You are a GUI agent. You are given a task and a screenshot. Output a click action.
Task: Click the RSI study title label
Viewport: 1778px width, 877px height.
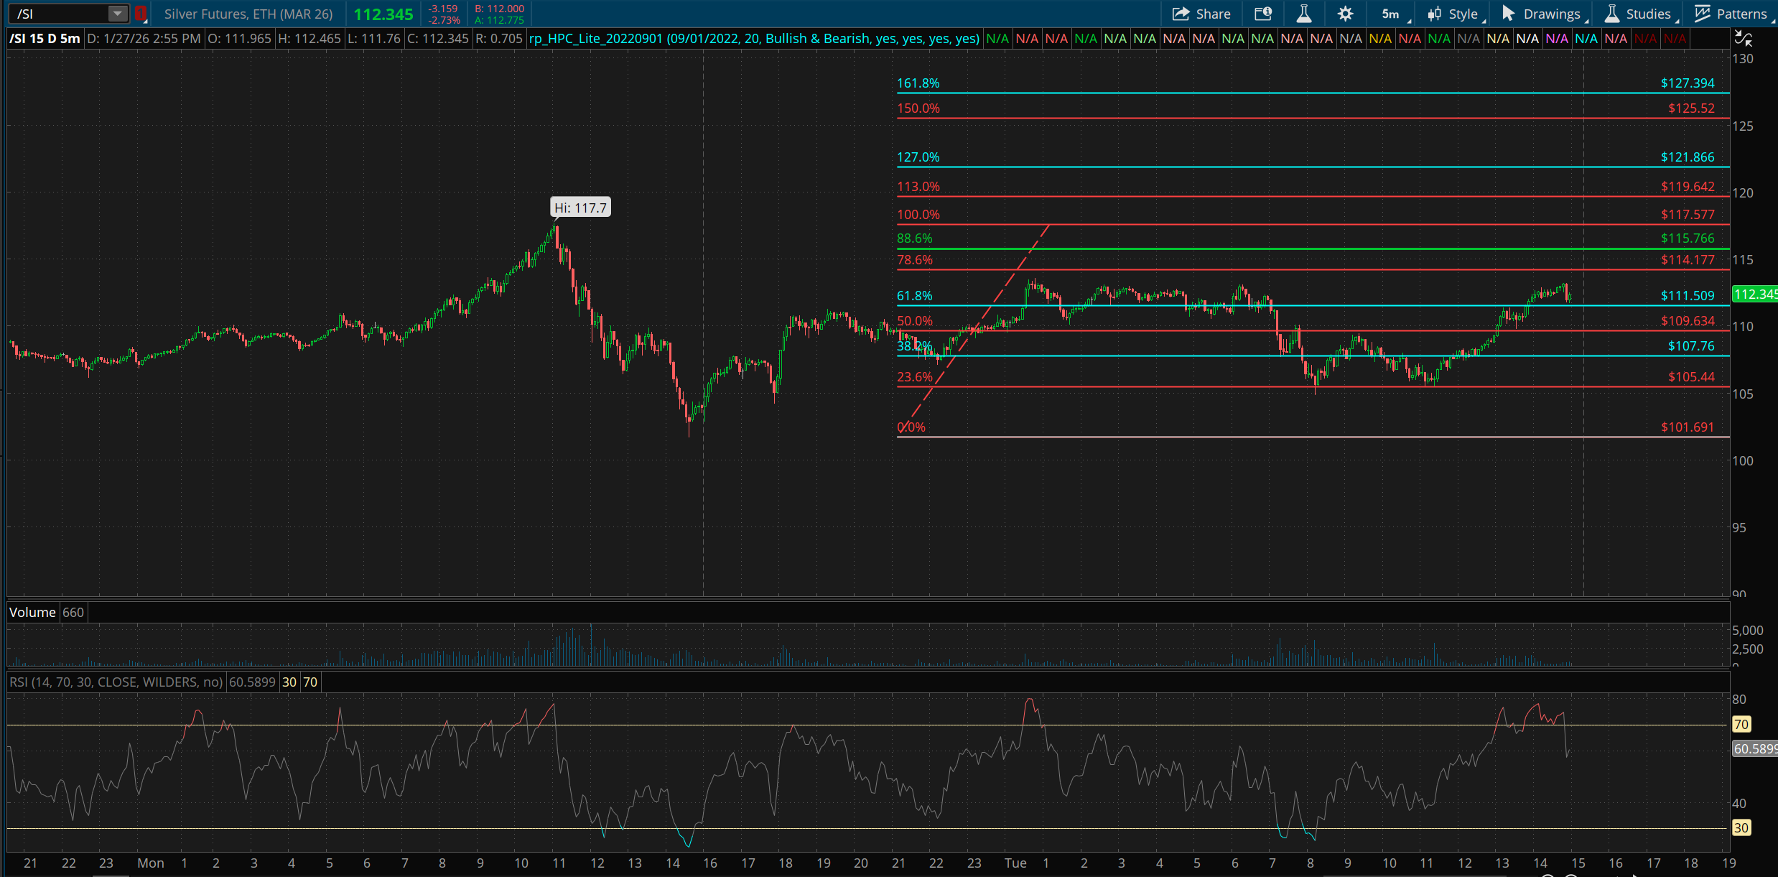(x=116, y=682)
